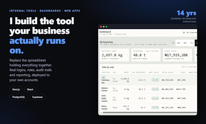Viewport: 206px width, 124px height.
Task: Select the Bukuru Centre location row
Action: [x=148, y=89]
